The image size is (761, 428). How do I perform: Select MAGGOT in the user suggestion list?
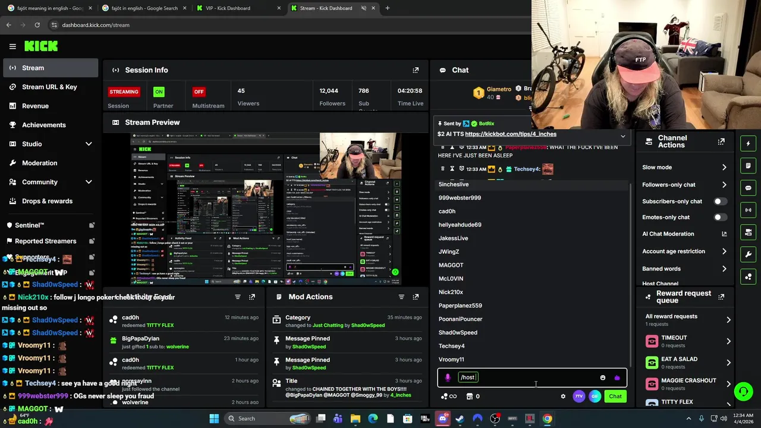click(533, 265)
